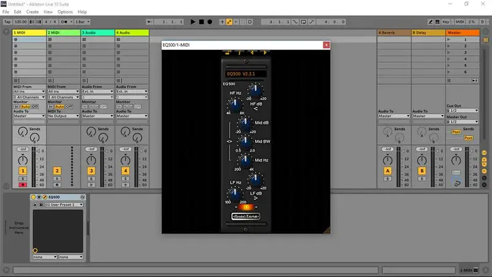
Task: Solo track 1 with the S button
Action: click(x=23, y=179)
